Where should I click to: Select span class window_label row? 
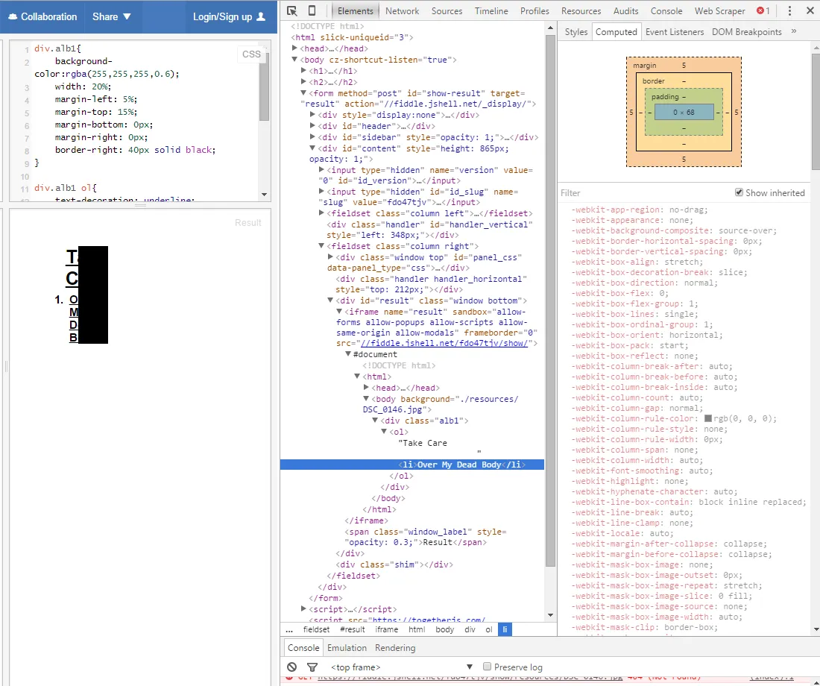(x=425, y=537)
